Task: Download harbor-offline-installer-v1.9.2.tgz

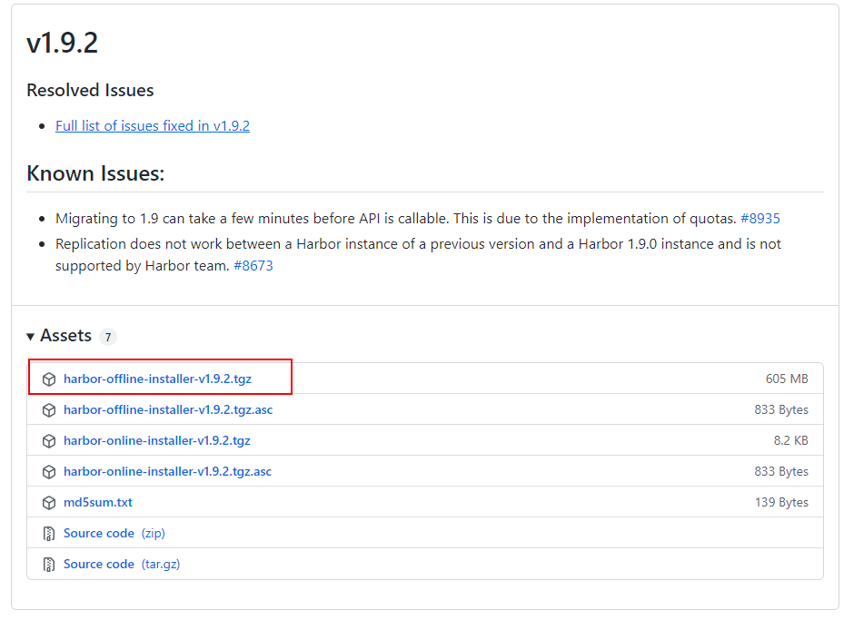Action: pos(158,379)
